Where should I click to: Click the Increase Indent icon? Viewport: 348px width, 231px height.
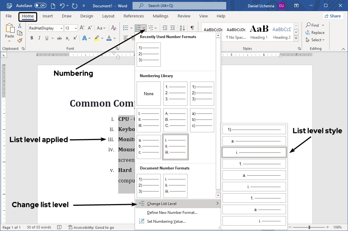click(x=173, y=28)
